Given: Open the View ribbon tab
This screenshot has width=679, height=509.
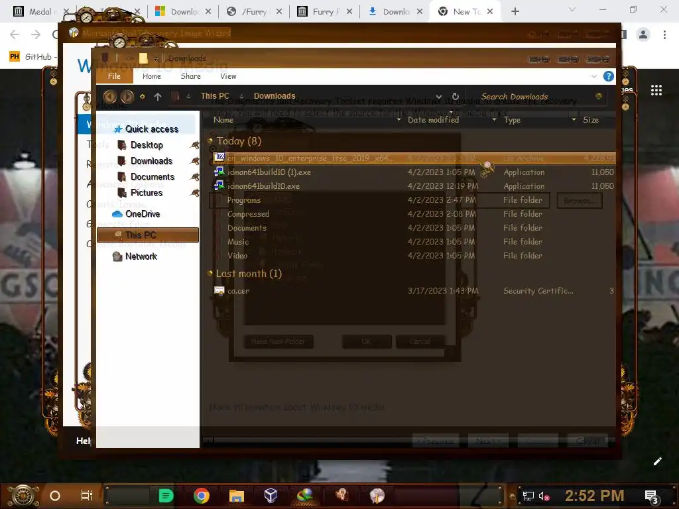Looking at the screenshot, I should point(228,76).
